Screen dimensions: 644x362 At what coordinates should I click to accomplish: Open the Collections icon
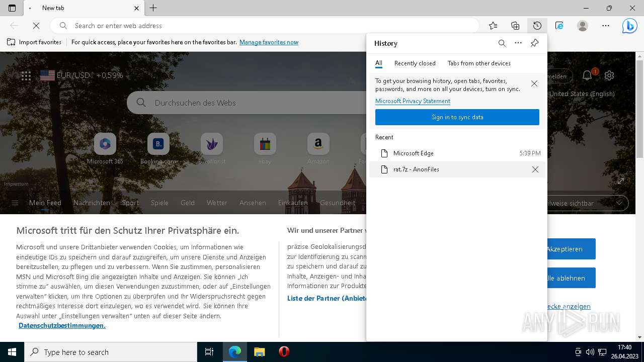515,26
